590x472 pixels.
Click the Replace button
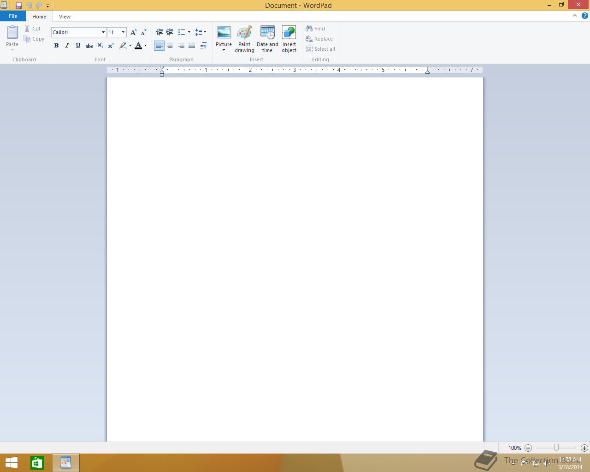[x=319, y=39]
